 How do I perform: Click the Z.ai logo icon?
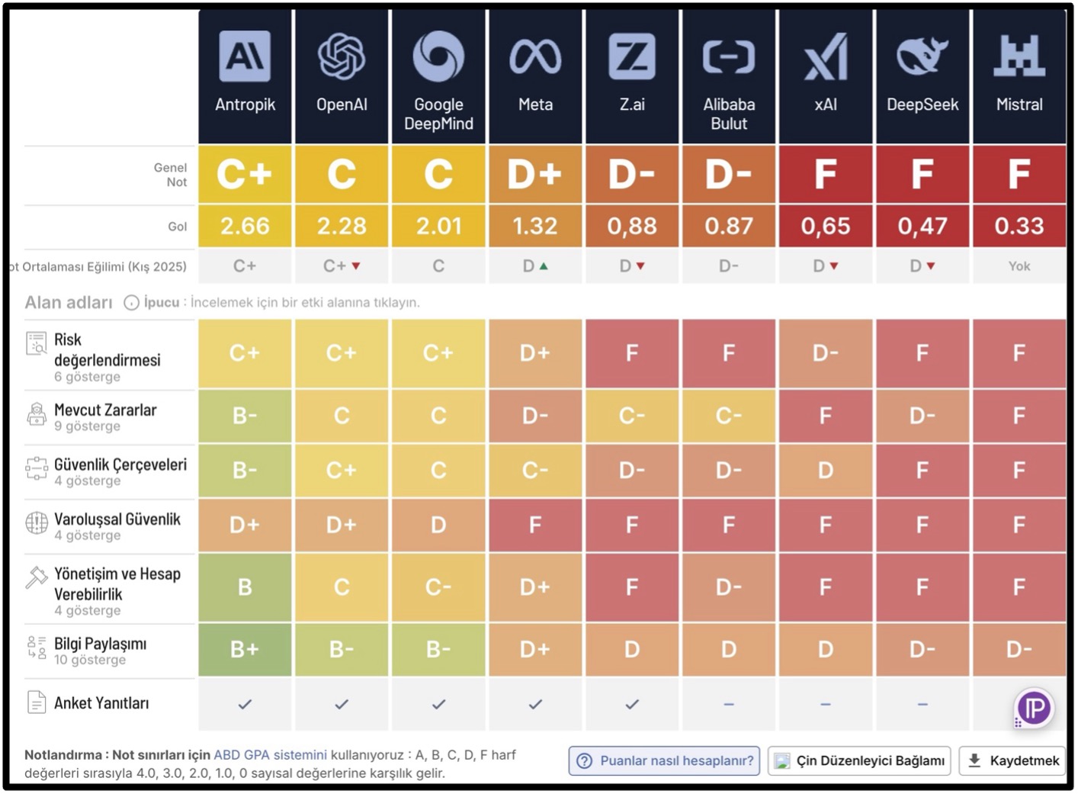point(632,56)
